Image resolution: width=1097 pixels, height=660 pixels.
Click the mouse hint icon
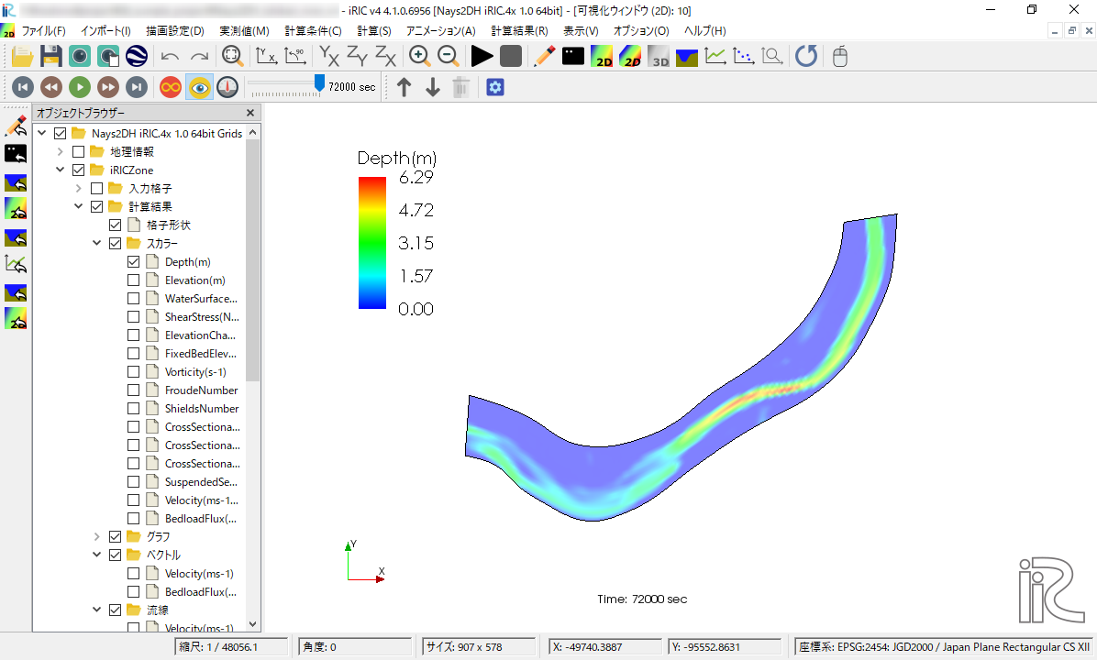[840, 56]
